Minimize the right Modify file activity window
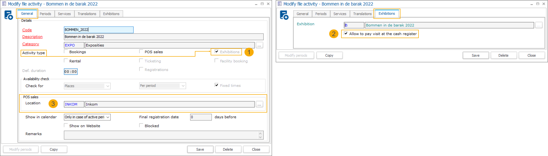548x156 pixels. coord(532,4)
